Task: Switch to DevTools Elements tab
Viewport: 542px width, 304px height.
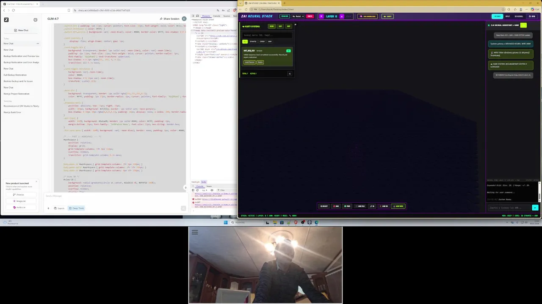Action: coord(206,16)
